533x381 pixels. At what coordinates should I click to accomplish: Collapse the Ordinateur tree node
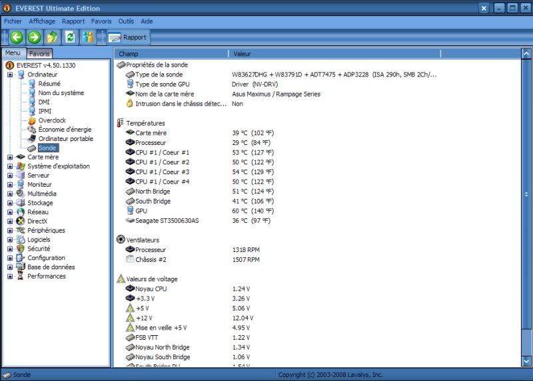10,74
